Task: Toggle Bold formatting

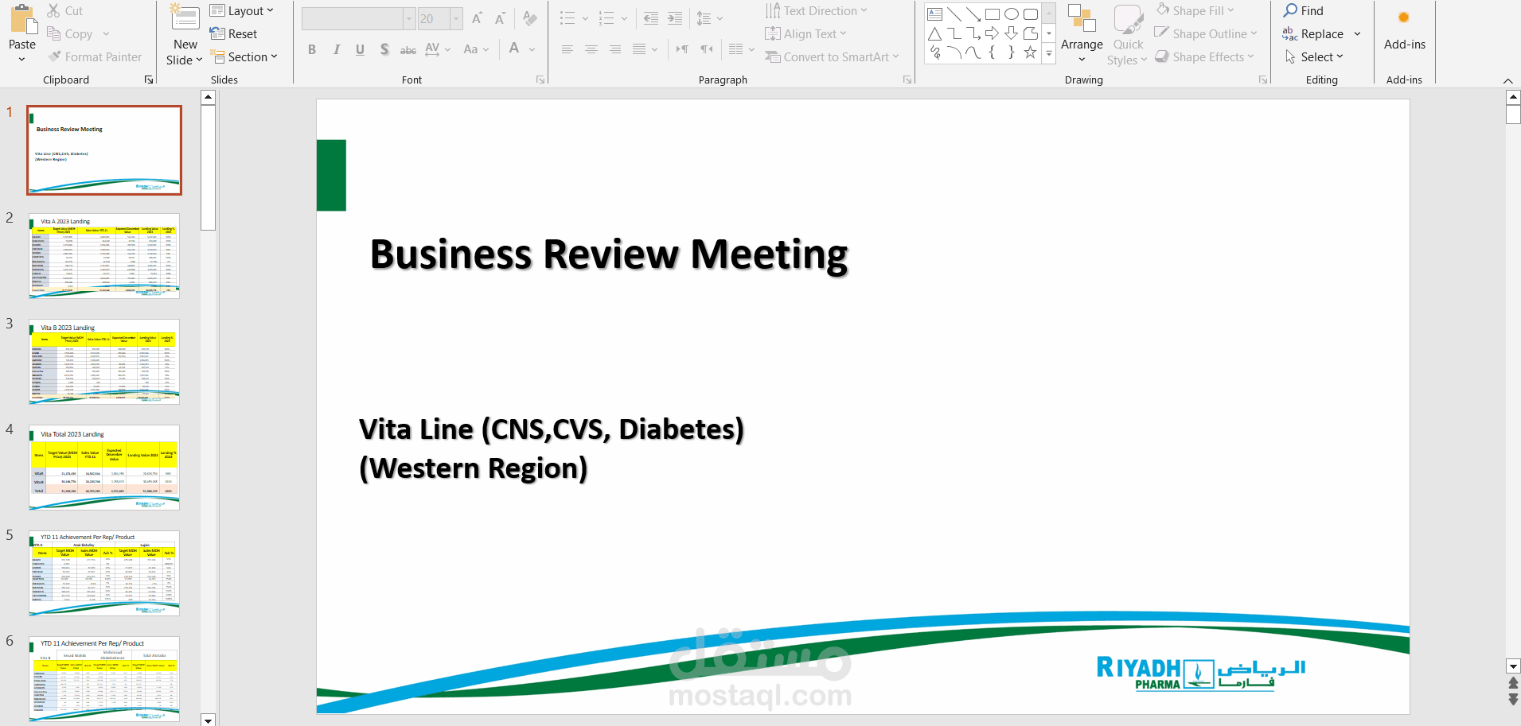Action: click(312, 49)
